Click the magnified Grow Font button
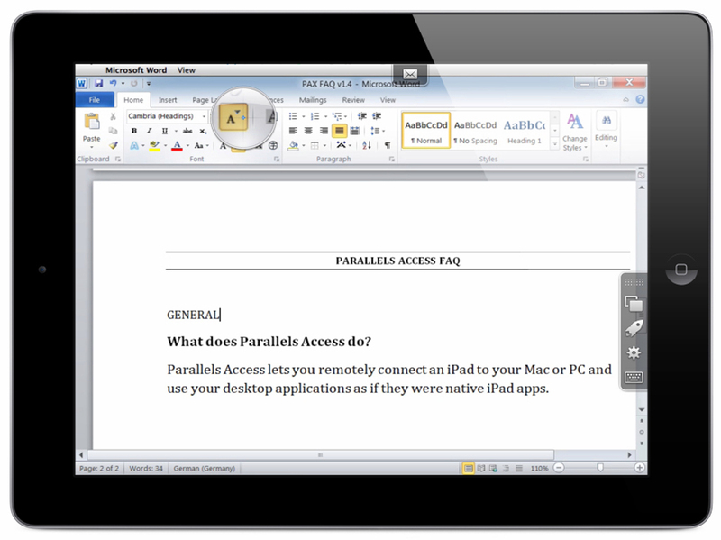The width and height of the screenshot is (721, 540). tap(233, 118)
